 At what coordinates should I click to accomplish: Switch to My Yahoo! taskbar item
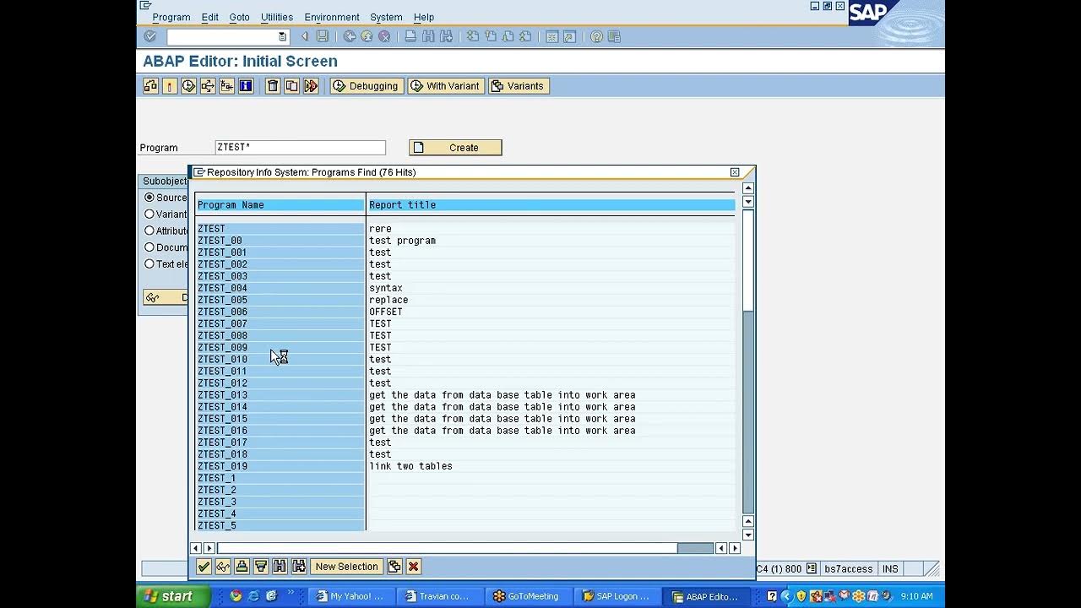point(350,596)
